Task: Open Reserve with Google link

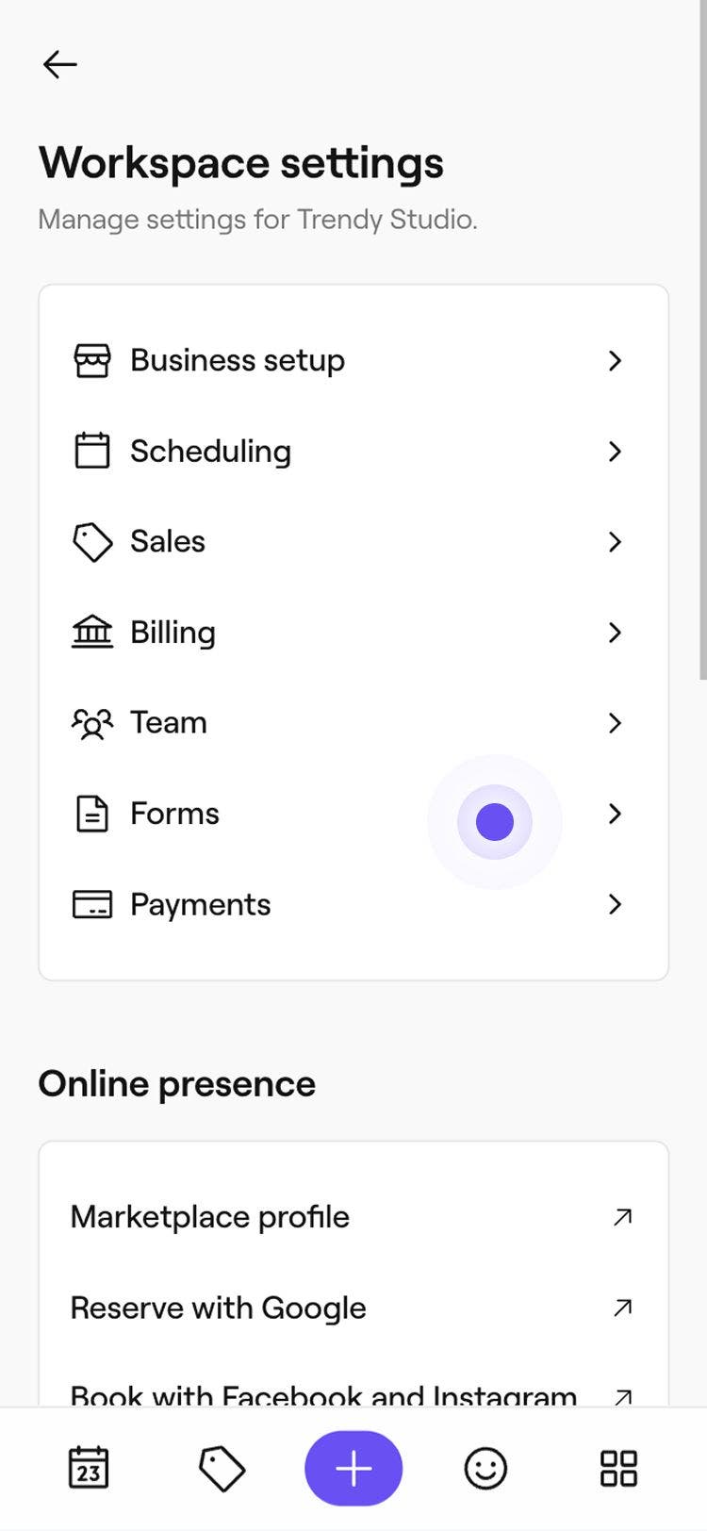Action: point(219,1308)
